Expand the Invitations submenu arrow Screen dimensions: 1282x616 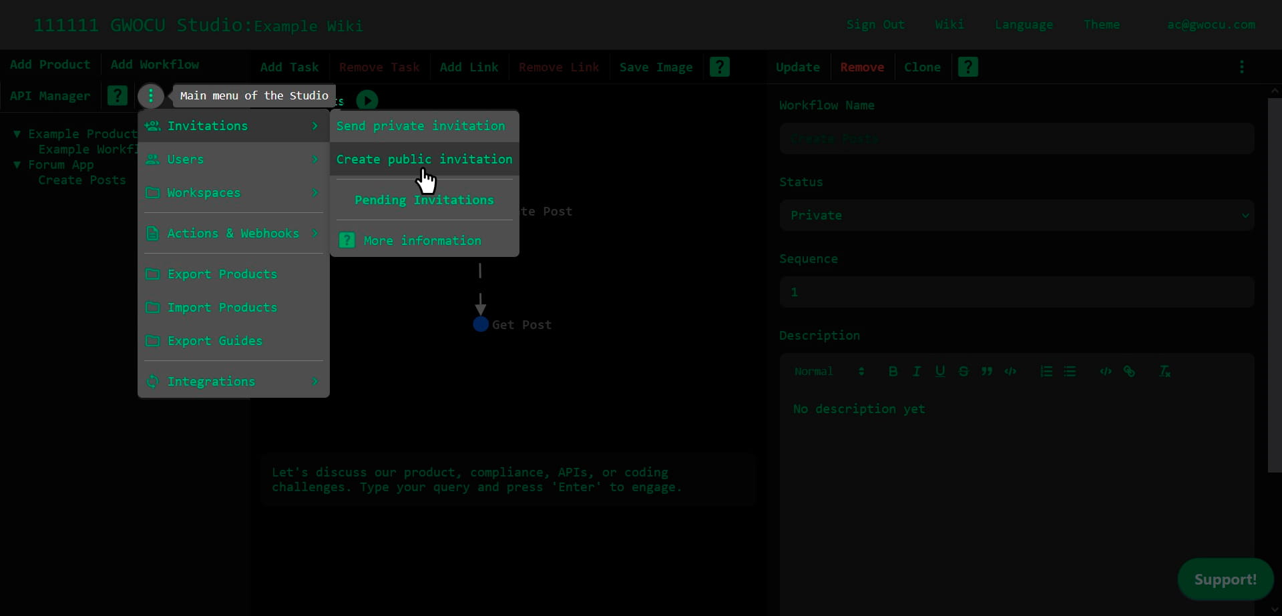point(315,125)
